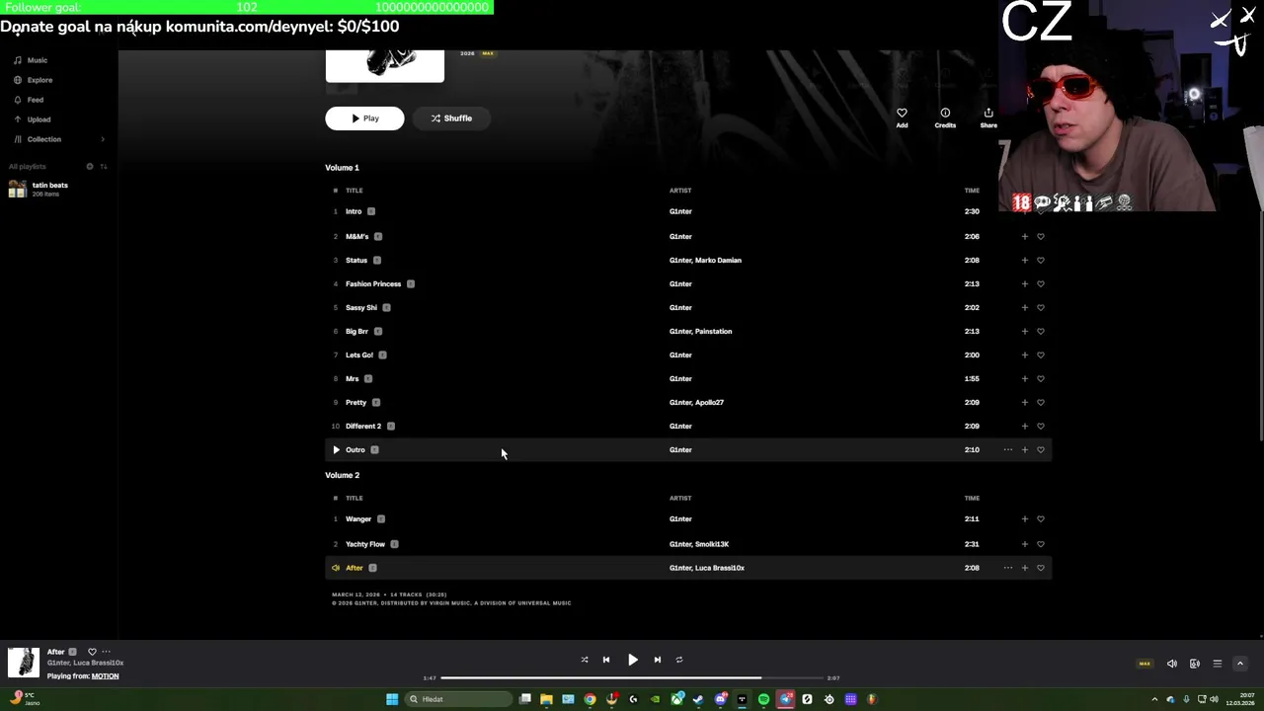Open now-playing album cover thumbnail
This screenshot has width=1264, height=711.
24,663
